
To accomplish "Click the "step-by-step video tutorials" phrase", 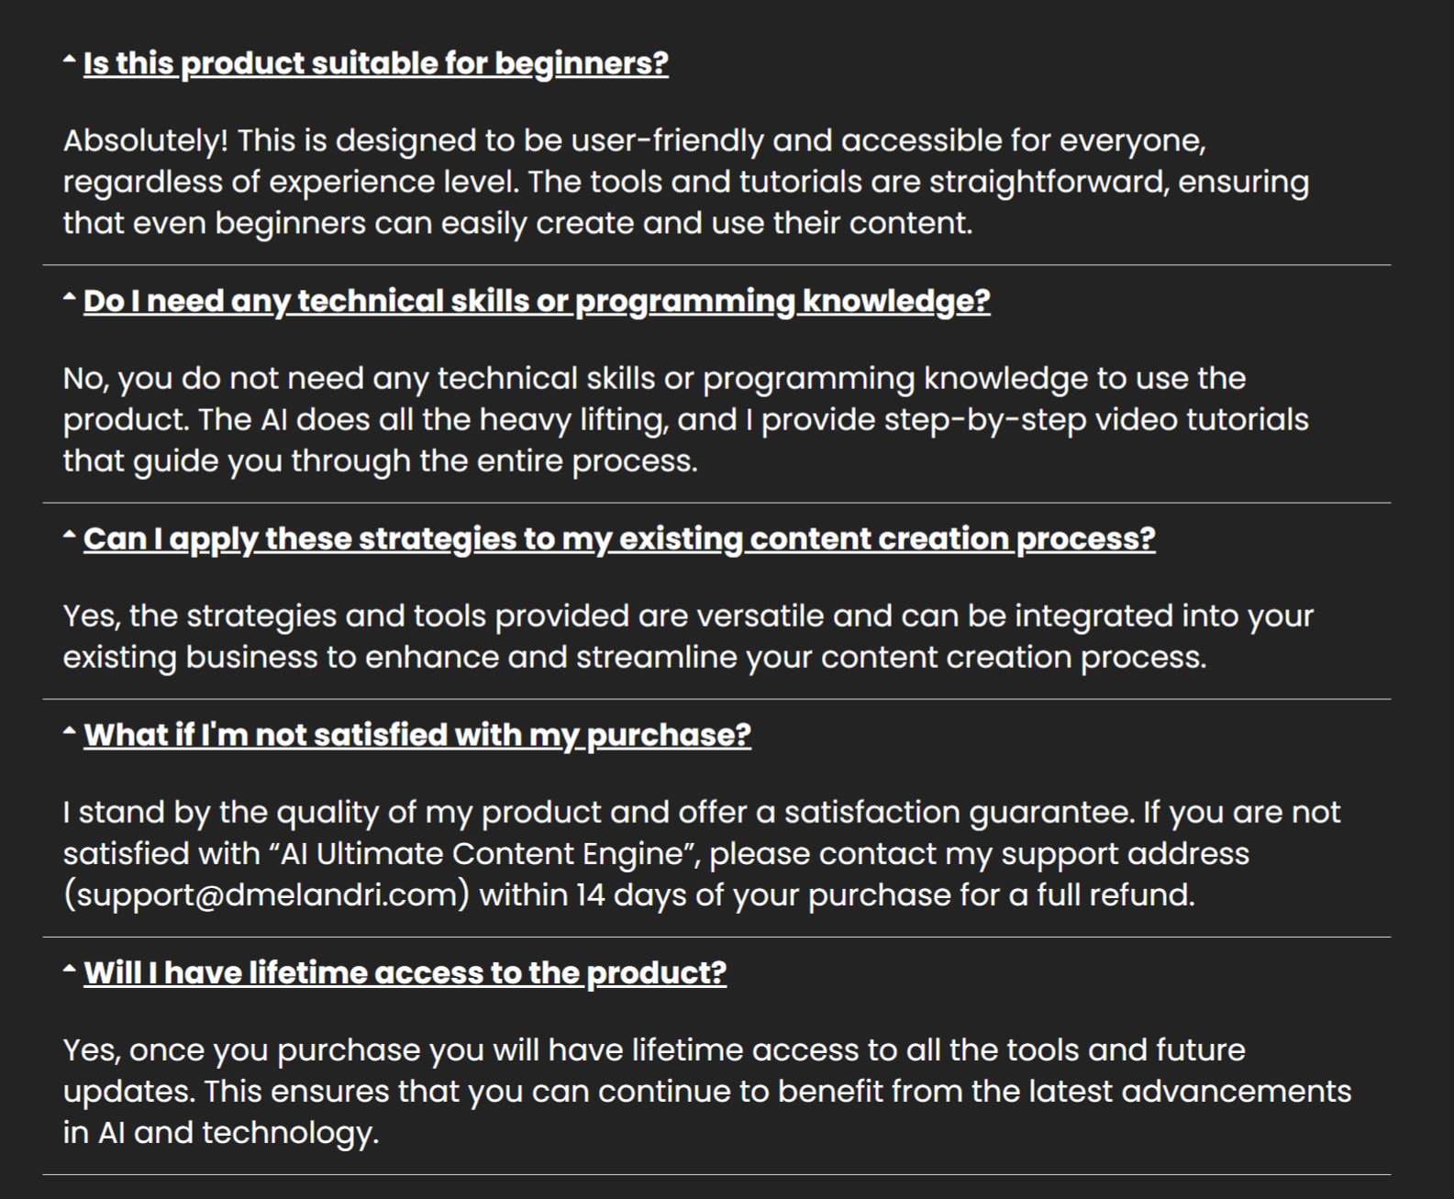I will tap(1096, 419).
